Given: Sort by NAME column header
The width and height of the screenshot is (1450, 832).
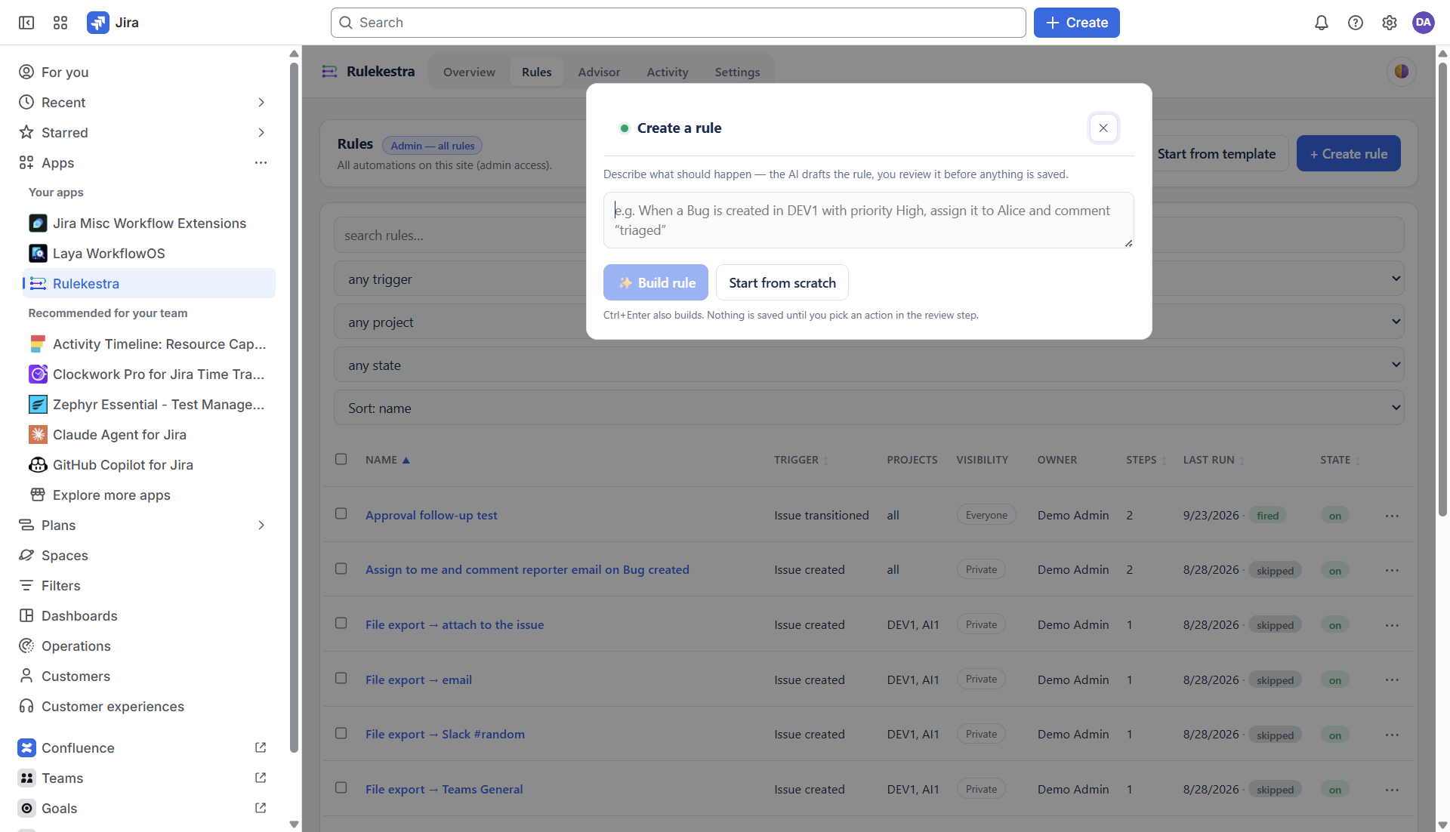Looking at the screenshot, I should tap(387, 460).
